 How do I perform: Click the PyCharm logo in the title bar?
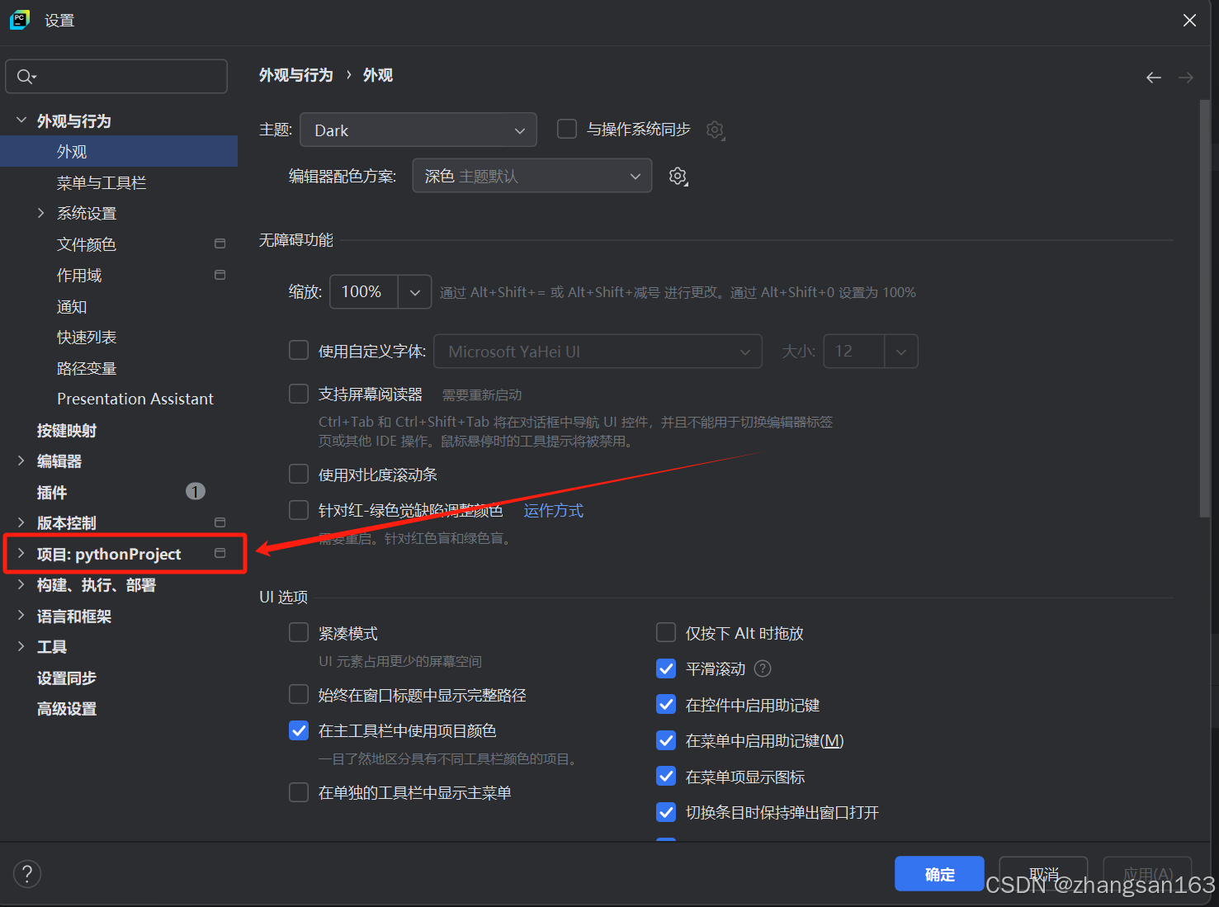coord(19,19)
